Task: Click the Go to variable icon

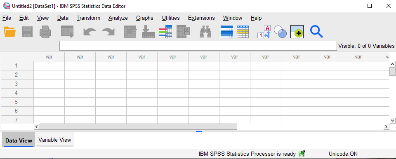Action: tap(148, 32)
